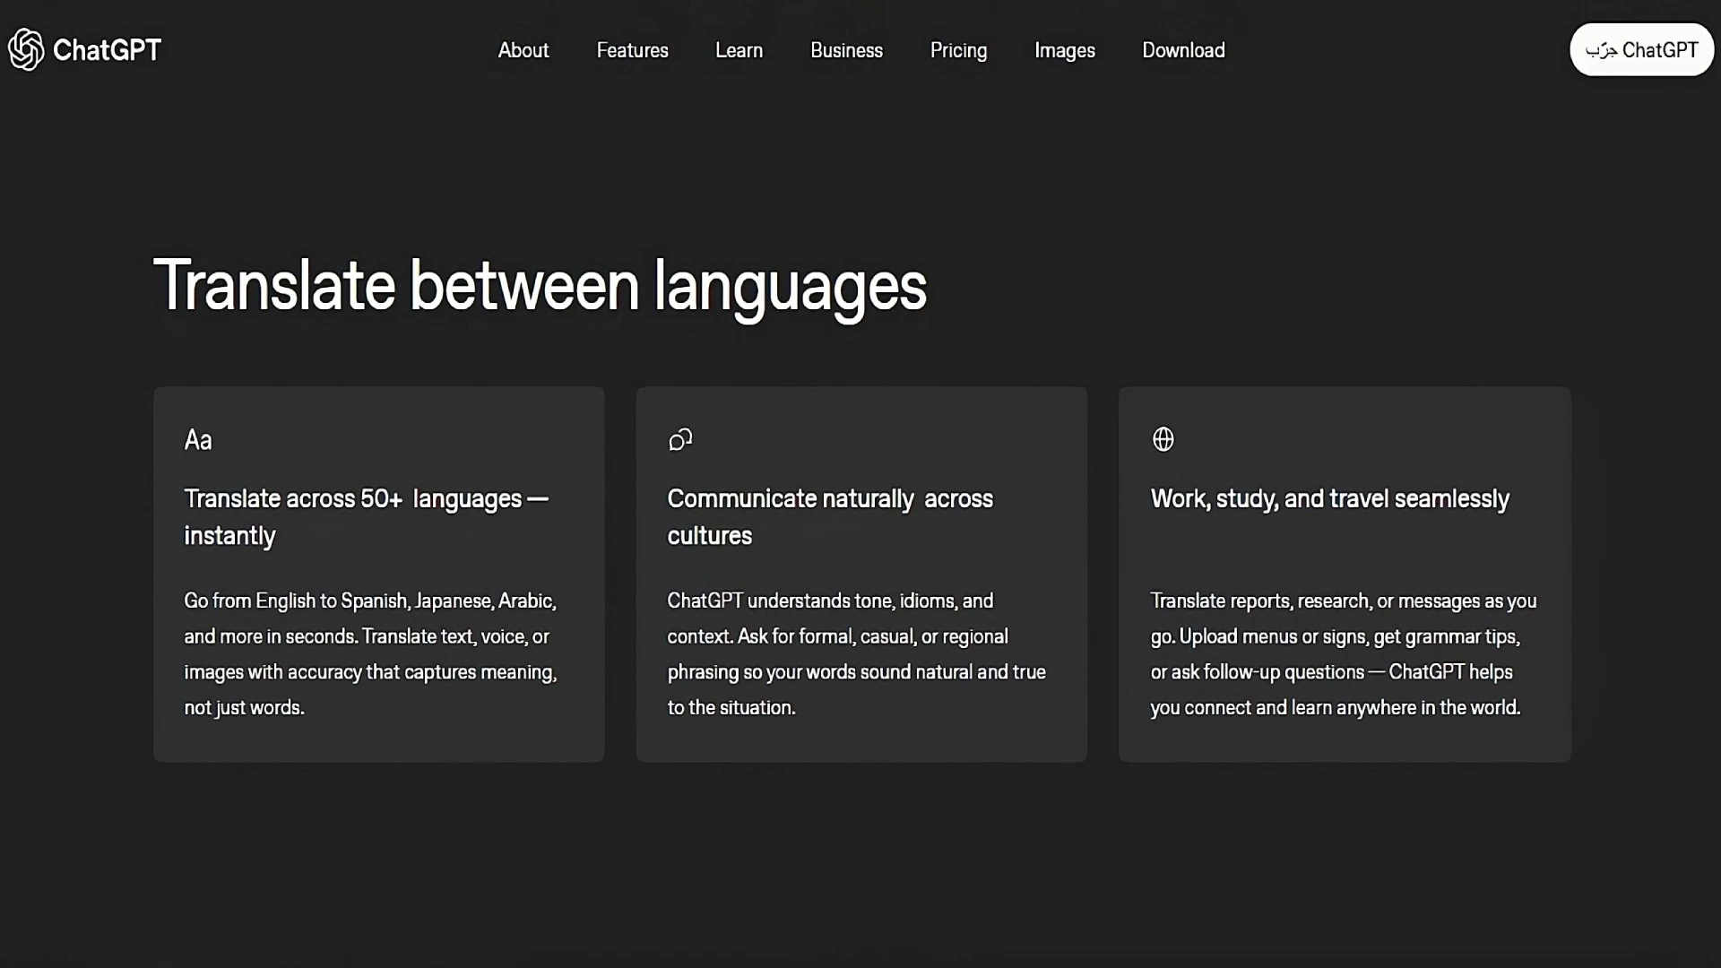Navigate to Images in top nav
This screenshot has height=968, width=1721.
pyautogui.click(x=1064, y=50)
